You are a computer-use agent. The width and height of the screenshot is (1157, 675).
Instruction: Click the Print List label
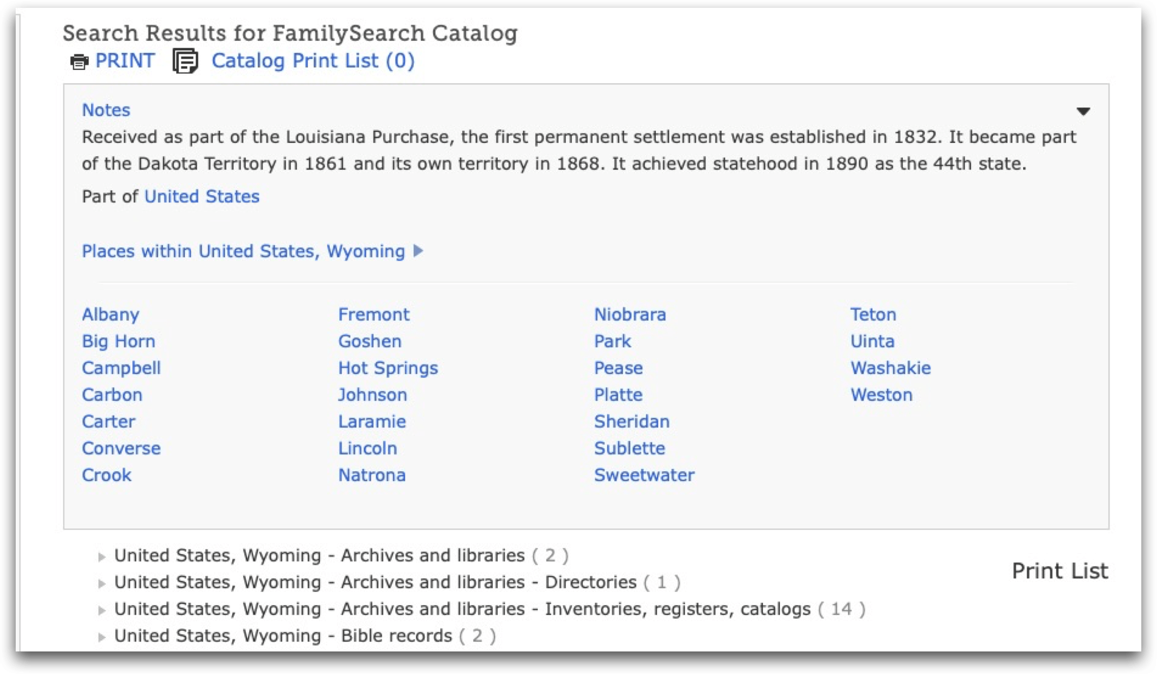click(x=1060, y=571)
